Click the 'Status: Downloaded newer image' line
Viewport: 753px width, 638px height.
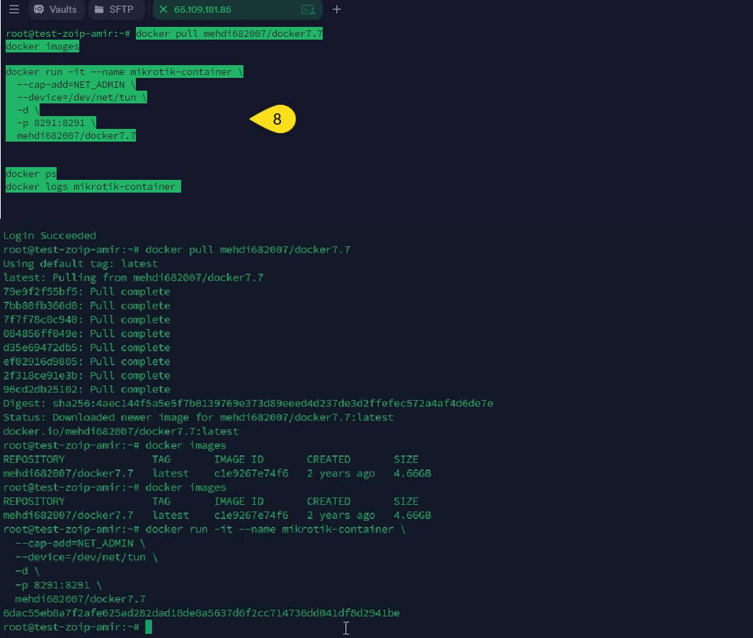198,418
